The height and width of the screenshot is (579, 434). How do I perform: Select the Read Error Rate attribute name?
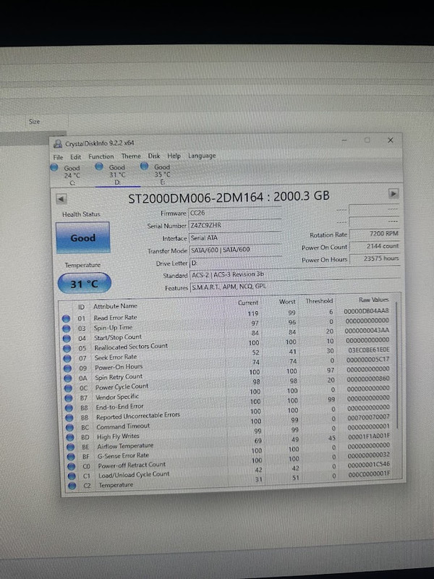[x=115, y=318]
